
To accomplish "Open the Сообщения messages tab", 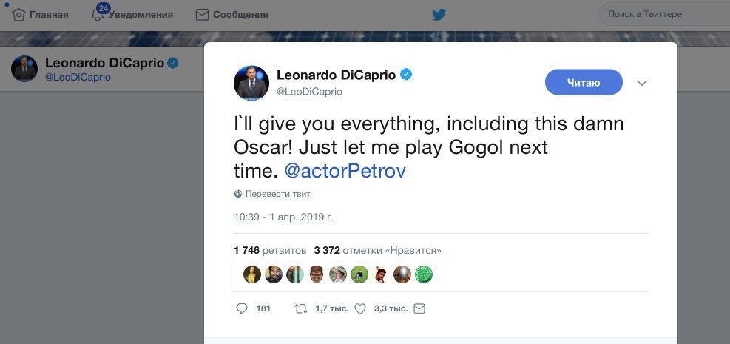I will pyautogui.click(x=231, y=15).
